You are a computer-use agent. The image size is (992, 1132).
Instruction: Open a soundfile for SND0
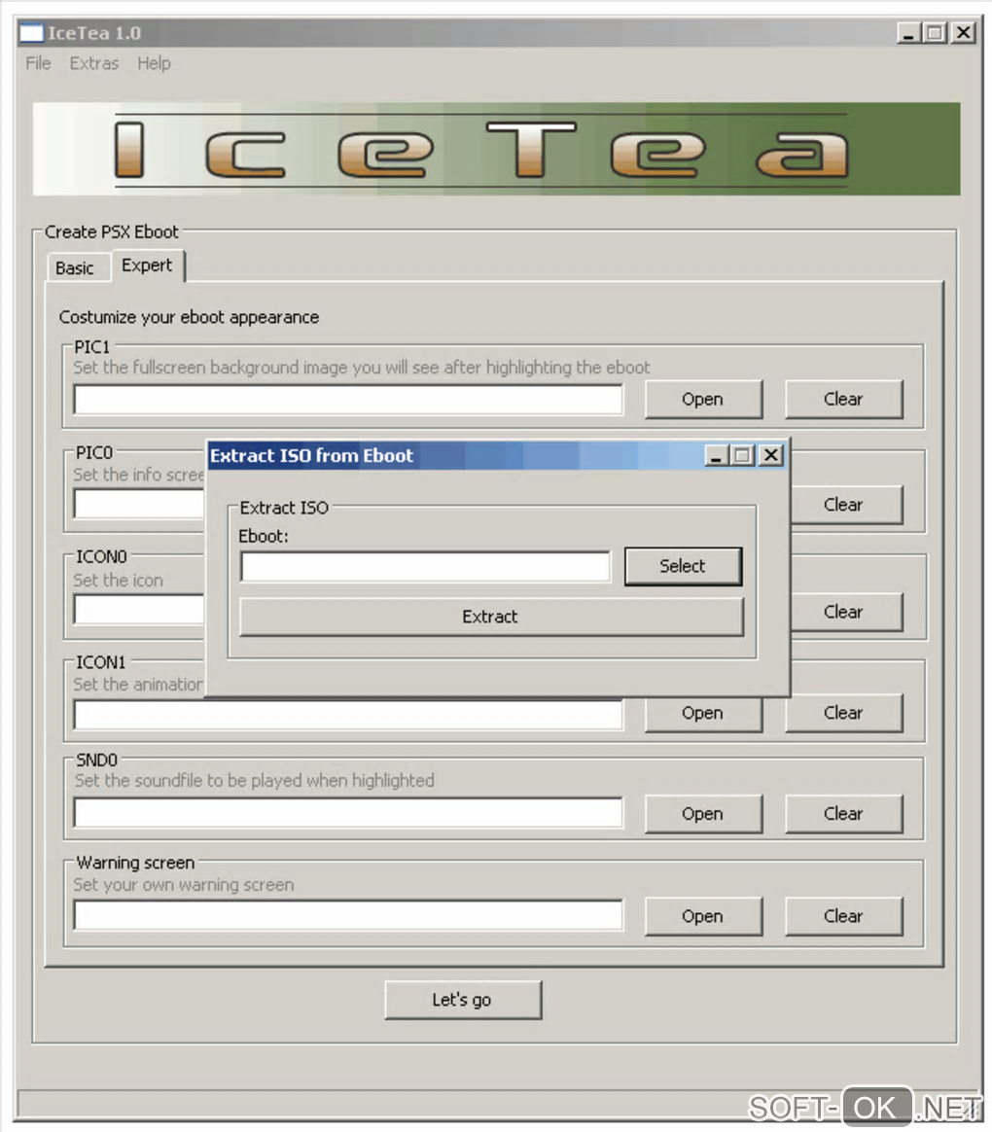(x=703, y=814)
